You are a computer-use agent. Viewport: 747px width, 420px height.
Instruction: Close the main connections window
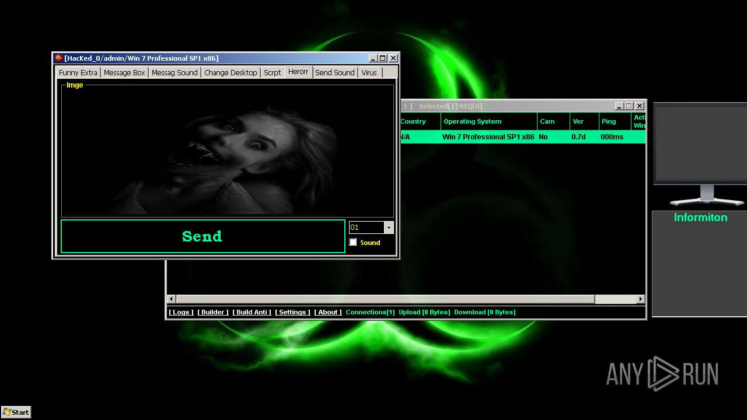point(640,106)
